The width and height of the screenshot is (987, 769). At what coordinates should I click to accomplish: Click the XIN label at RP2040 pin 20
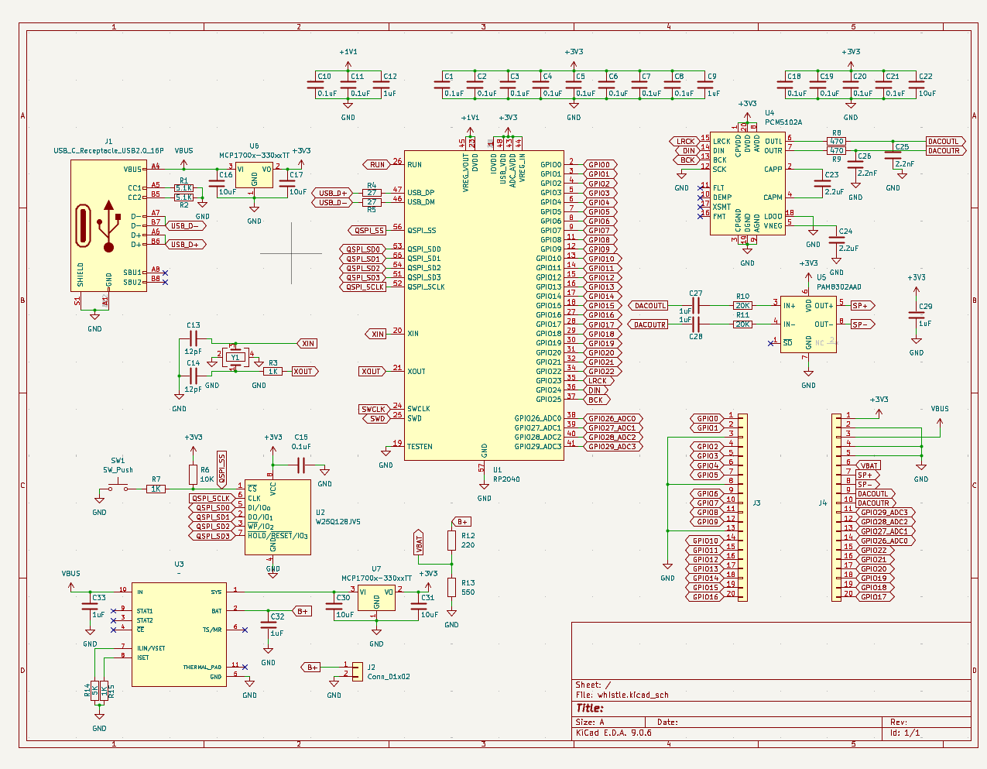pyautogui.click(x=376, y=334)
